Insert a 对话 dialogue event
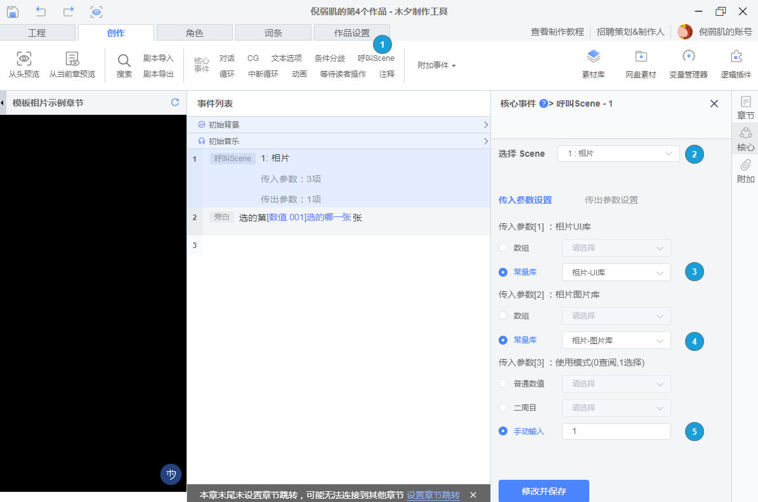The height and width of the screenshot is (502, 758). click(226, 58)
